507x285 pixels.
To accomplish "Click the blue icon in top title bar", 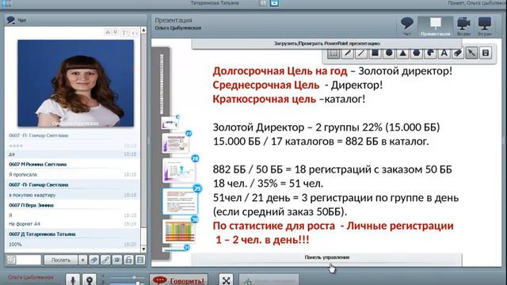I will click(274, 3).
